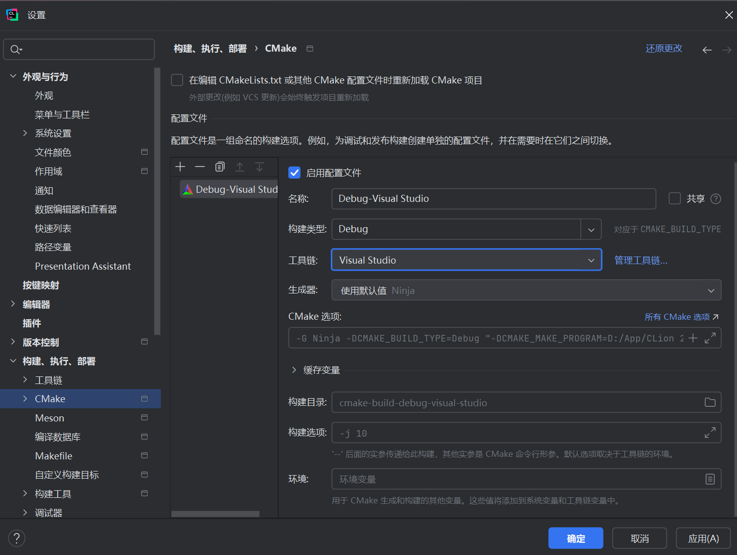This screenshot has height=555, width=737.
Task: Click the 还原更改 link
Action: point(664,49)
